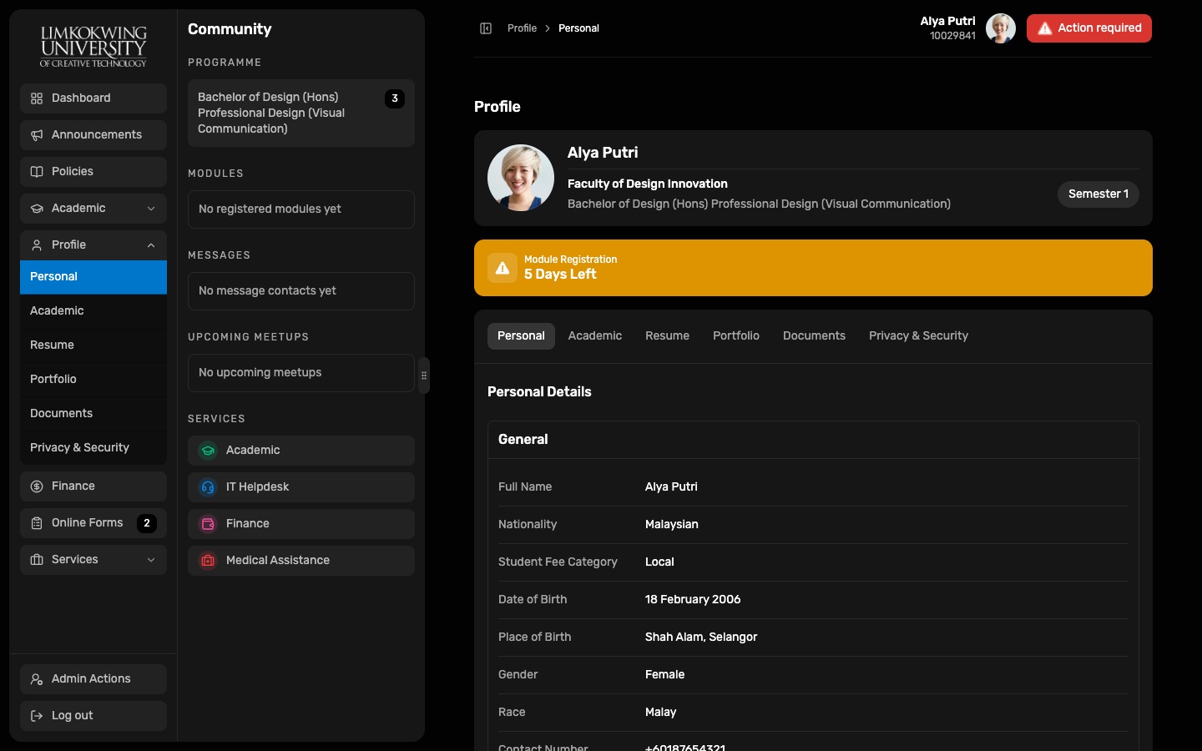Toggle the sidebar panel icon beside breadcrumb
Image resolution: width=1202 pixels, height=751 pixels.
486,28
